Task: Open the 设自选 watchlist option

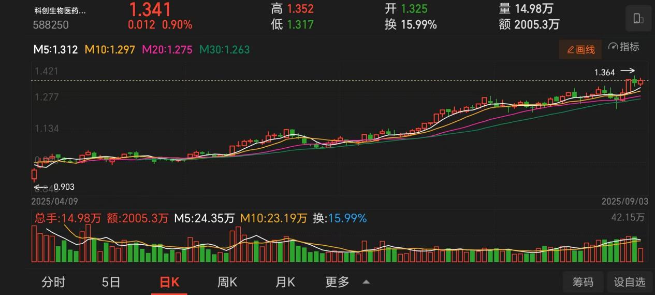Action: pyautogui.click(x=630, y=282)
